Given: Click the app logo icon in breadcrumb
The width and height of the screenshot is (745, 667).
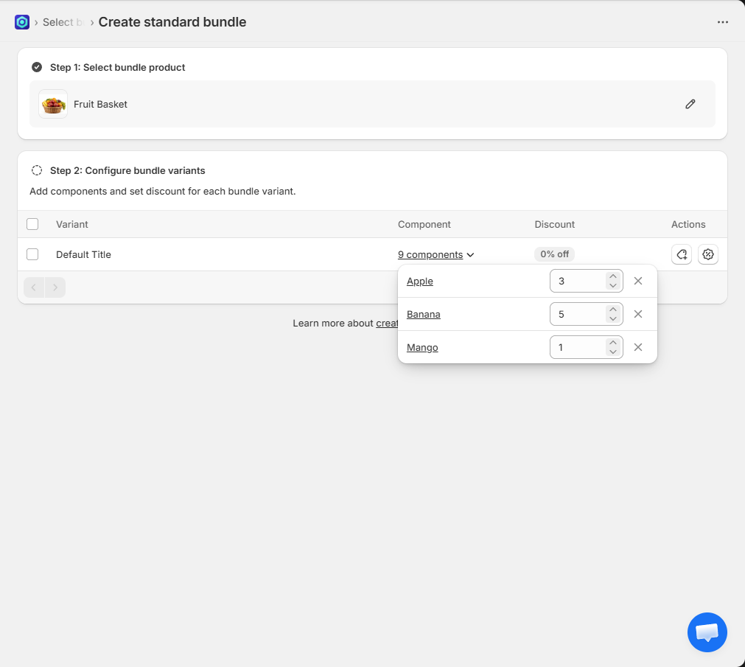Looking at the screenshot, I should (22, 22).
